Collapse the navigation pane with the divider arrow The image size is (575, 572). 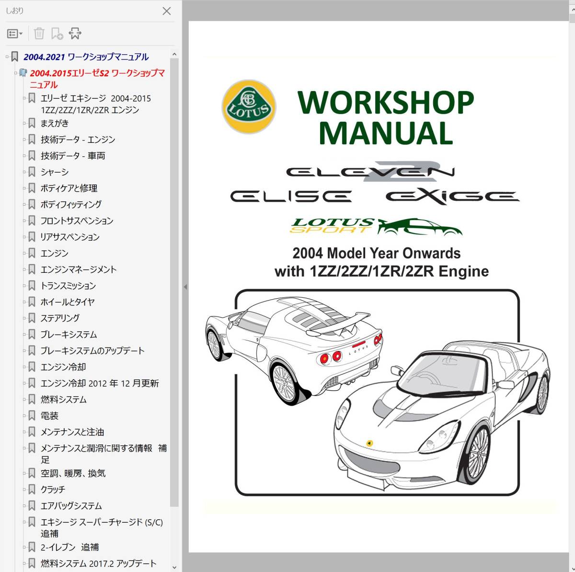[185, 287]
